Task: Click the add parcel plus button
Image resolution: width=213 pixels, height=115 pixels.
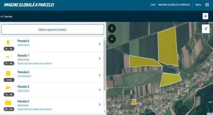Action: (205, 16)
